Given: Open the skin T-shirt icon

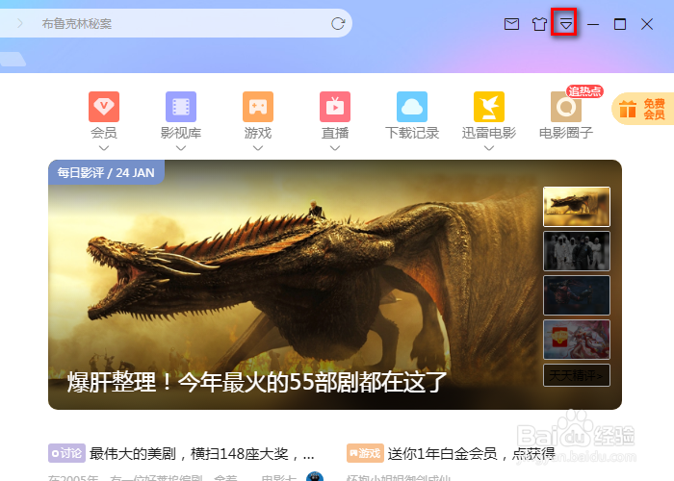Looking at the screenshot, I should tap(539, 24).
